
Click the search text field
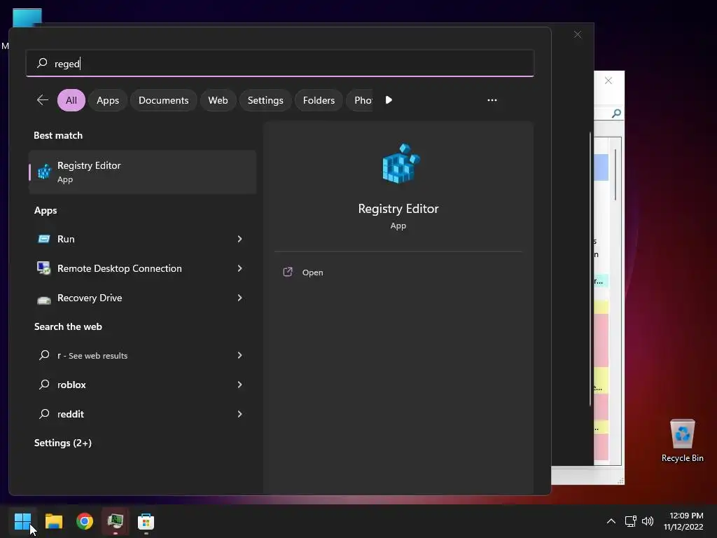click(280, 63)
